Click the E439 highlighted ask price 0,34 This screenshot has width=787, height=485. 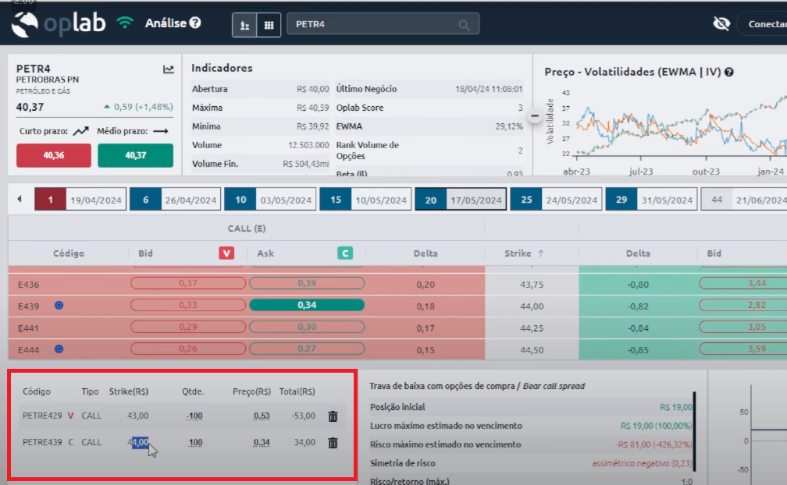(x=307, y=305)
